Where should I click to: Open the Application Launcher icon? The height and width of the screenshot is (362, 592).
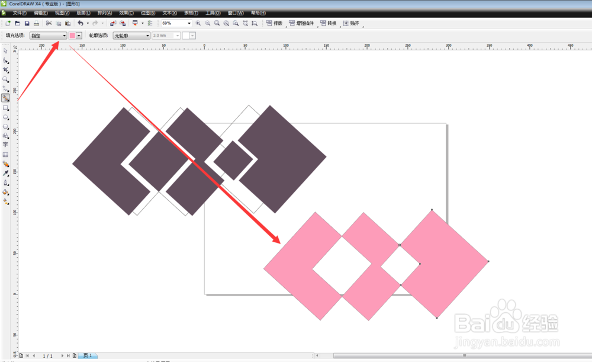pyautogui.click(x=135, y=24)
